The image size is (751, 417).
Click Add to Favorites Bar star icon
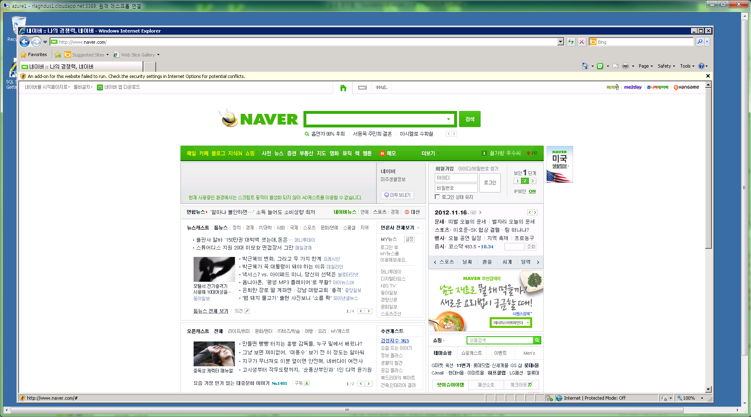58,54
